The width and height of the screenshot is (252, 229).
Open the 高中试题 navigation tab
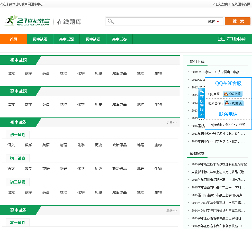pyautogui.click(x=66, y=39)
